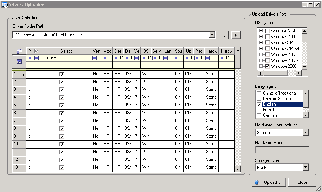Click the clear filter icon in filter row
Screen dimensions: 322x192
[19, 61]
